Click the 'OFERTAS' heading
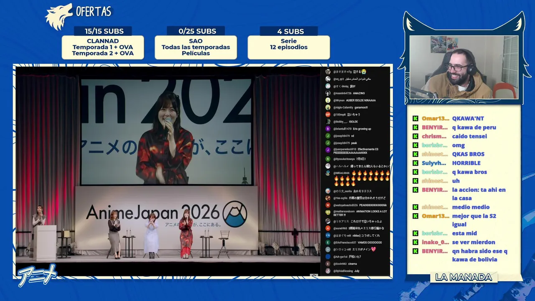The width and height of the screenshot is (535, 301). click(94, 11)
